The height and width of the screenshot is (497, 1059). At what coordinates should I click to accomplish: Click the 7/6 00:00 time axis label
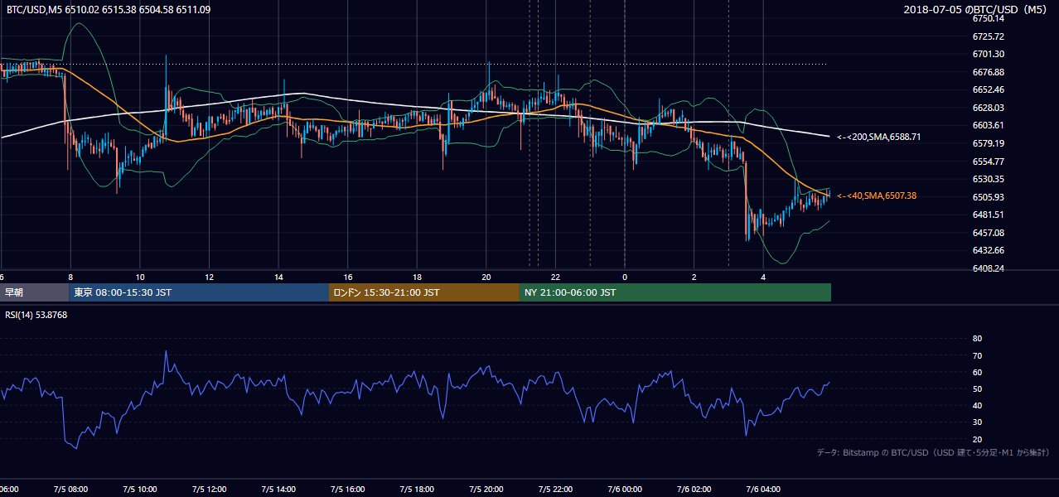(625, 490)
